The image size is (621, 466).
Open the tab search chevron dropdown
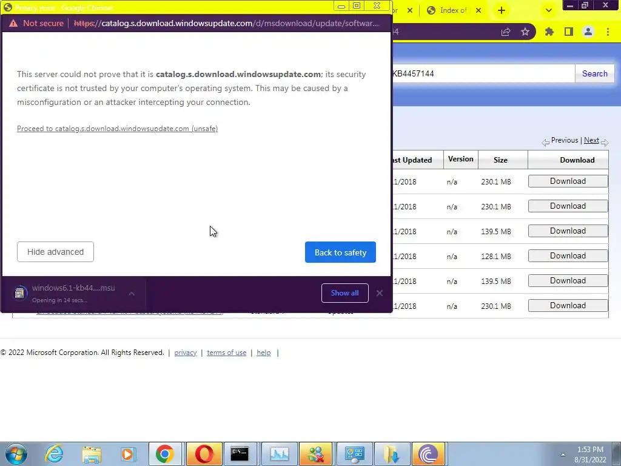[548, 10]
